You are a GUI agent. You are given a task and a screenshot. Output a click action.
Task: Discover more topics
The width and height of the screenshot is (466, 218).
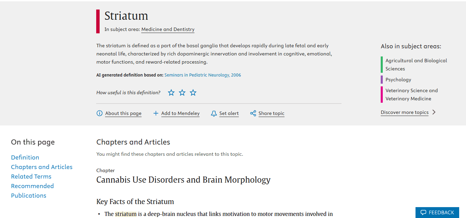click(405, 112)
